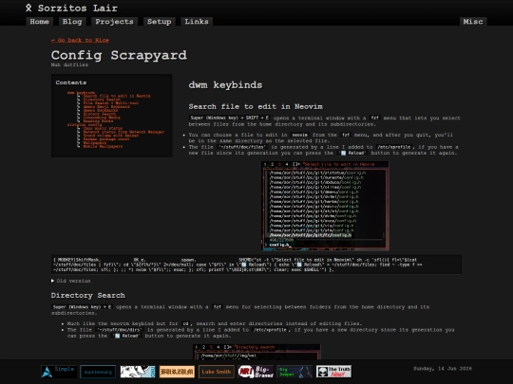
Task: Jump to 'History Search' in Contents
Action: 100,114
